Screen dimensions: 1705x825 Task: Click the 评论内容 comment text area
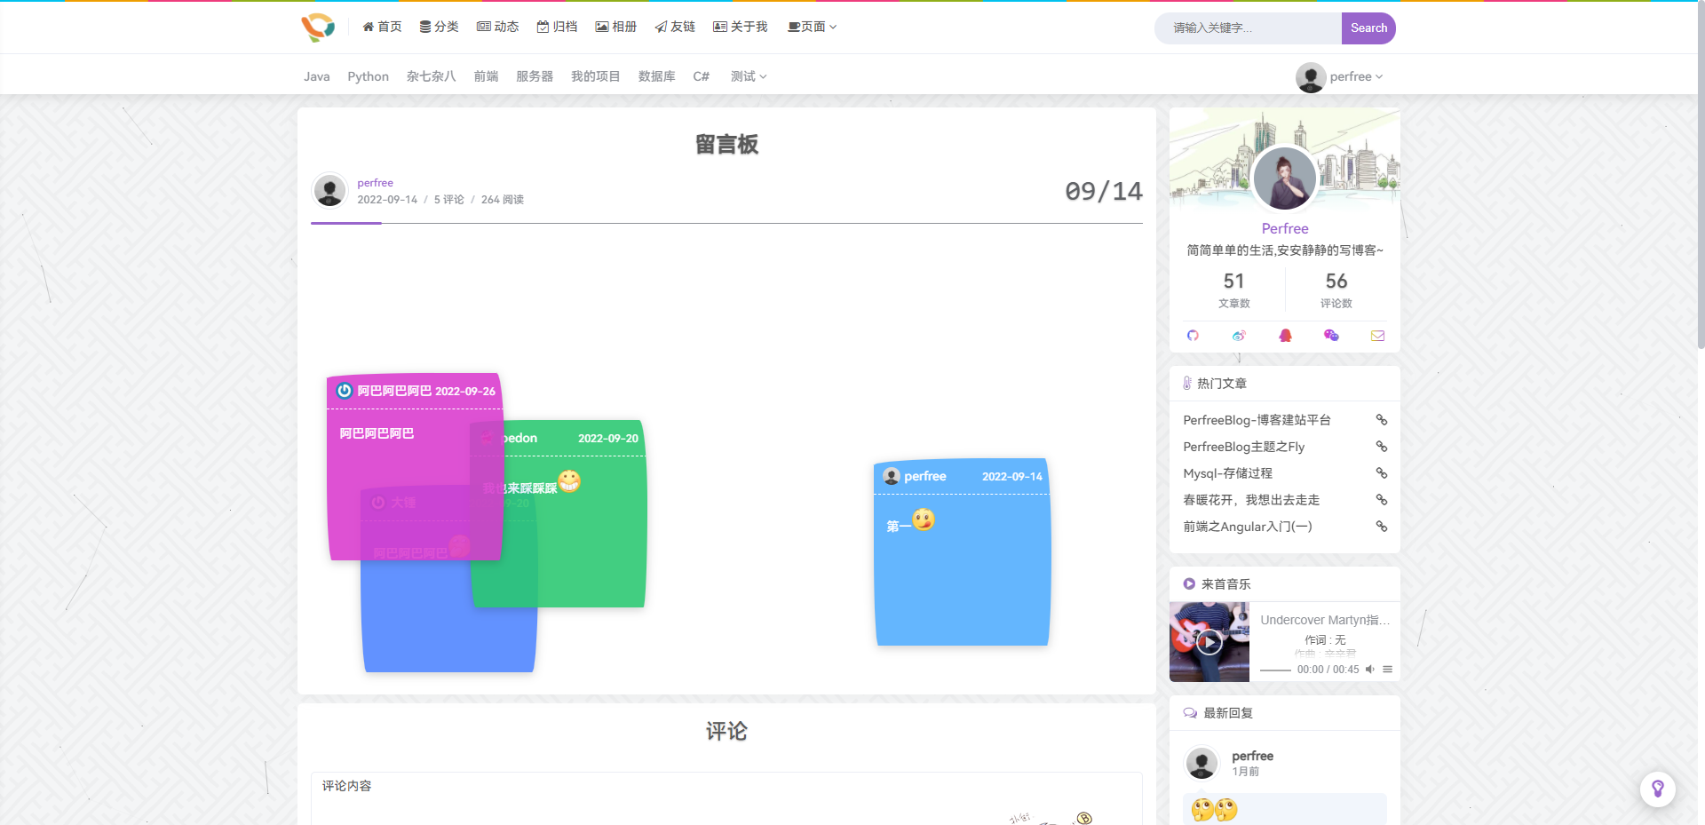(x=726, y=798)
